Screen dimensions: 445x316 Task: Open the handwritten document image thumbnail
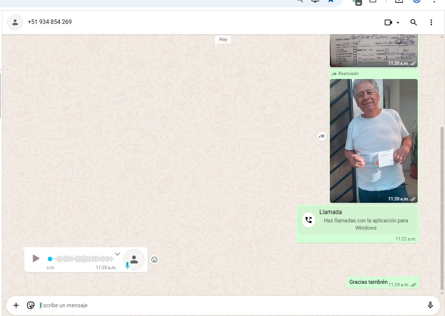(x=373, y=51)
